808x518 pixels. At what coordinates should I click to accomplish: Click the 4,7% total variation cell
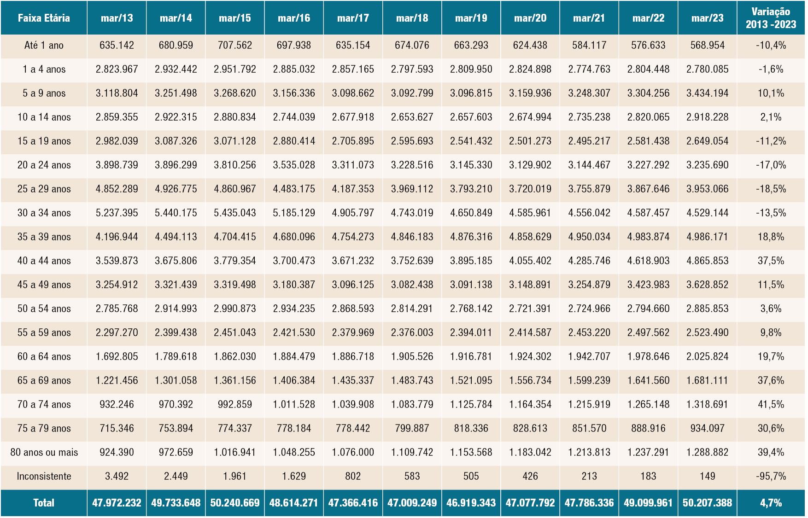(771, 503)
